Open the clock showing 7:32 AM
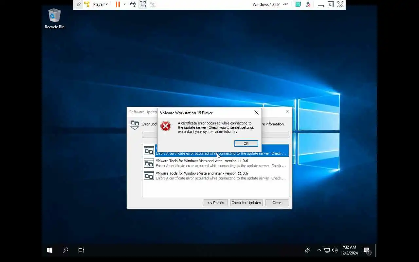This screenshot has width=419, height=262. pyautogui.click(x=349, y=250)
